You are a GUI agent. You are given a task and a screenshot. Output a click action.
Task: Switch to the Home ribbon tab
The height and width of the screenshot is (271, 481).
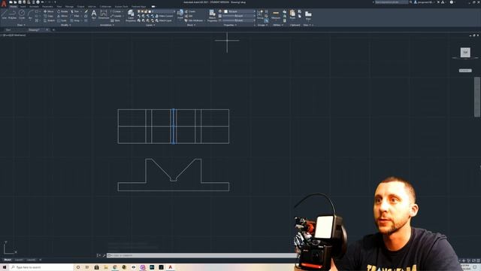coord(14,7)
